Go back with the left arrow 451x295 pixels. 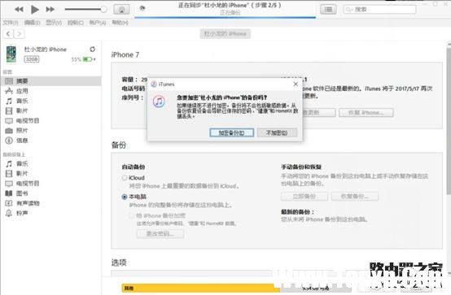click(8, 34)
